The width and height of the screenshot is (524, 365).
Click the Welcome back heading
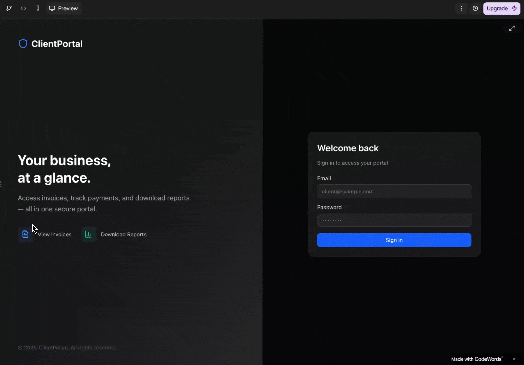348,148
